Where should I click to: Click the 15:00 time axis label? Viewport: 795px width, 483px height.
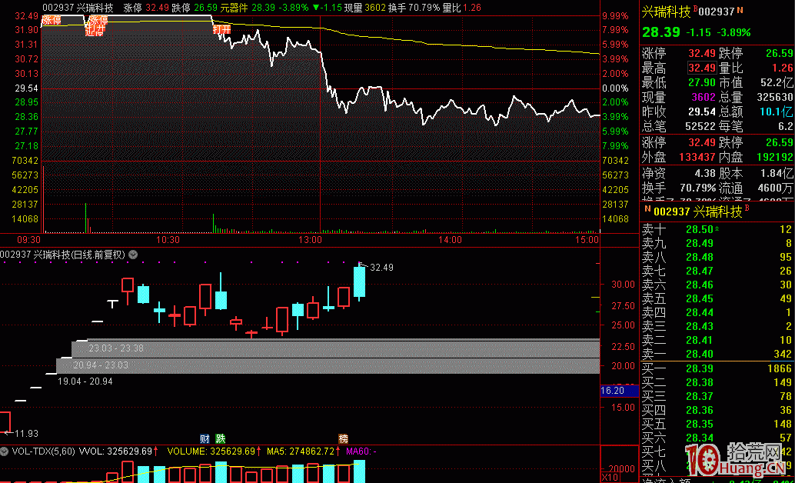[x=586, y=239]
